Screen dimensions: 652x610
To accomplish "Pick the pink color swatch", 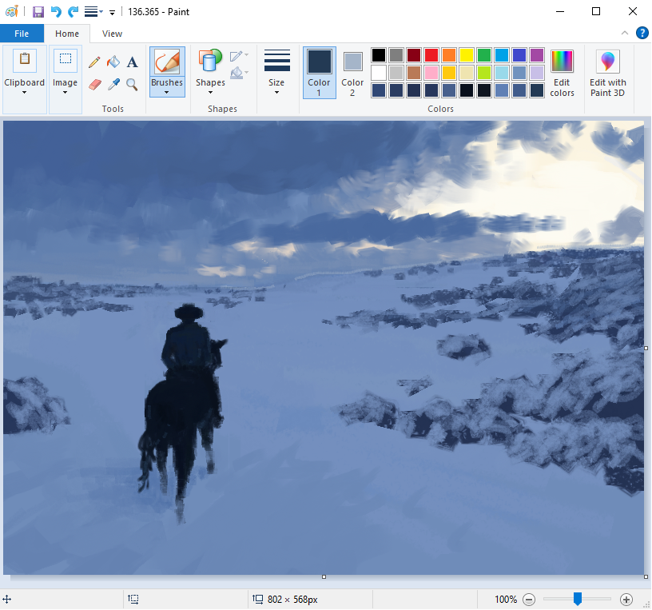I will (x=431, y=73).
